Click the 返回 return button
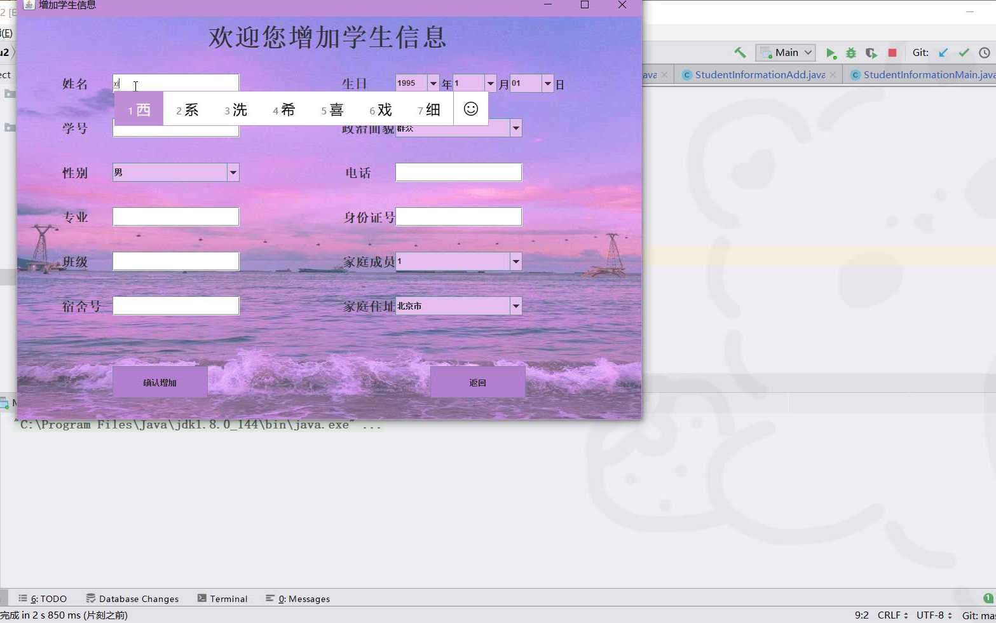Viewport: 996px width, 623px height. [478, 382]
